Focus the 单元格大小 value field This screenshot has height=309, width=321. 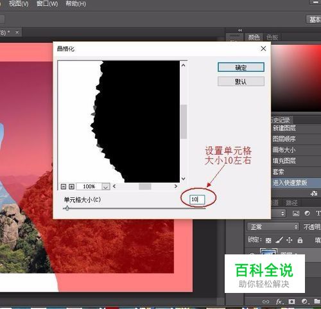pos(197,200)
